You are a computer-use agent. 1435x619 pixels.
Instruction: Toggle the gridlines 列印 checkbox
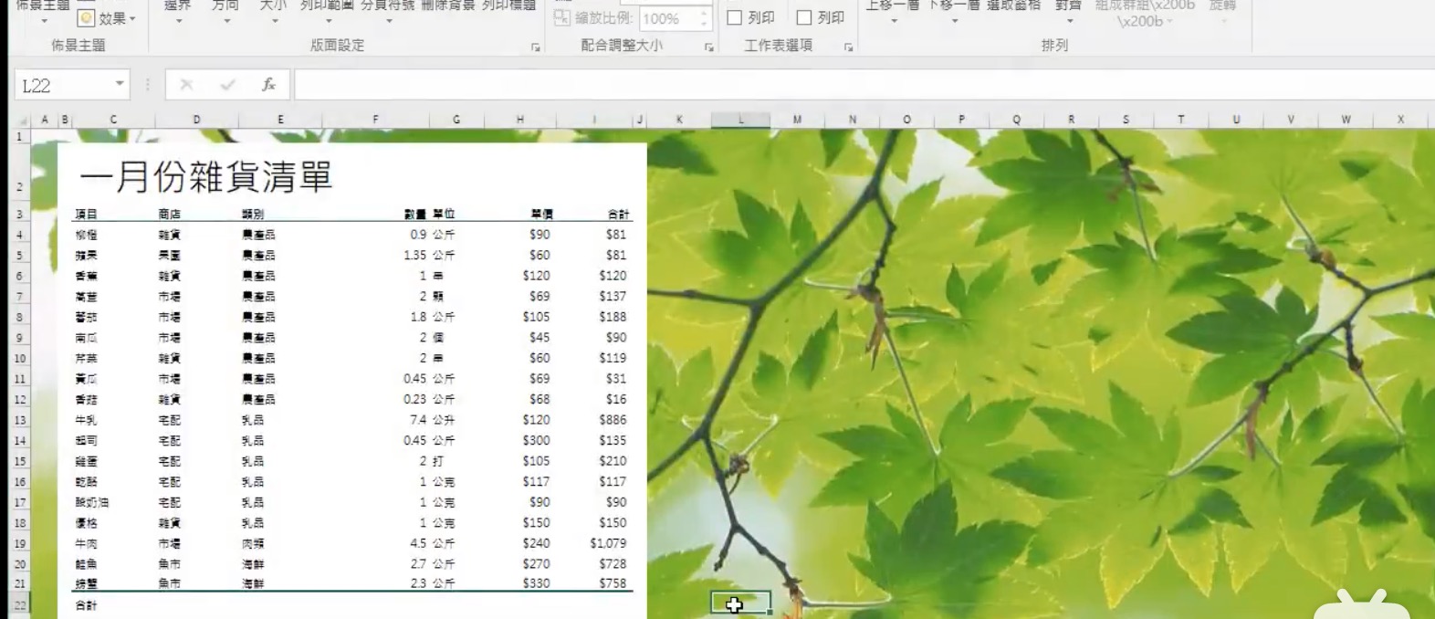pos(734,17)
